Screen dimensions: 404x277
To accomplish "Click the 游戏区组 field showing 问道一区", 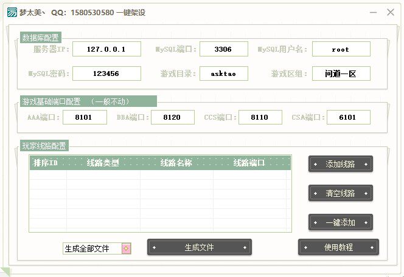I will tap(341, 74).
